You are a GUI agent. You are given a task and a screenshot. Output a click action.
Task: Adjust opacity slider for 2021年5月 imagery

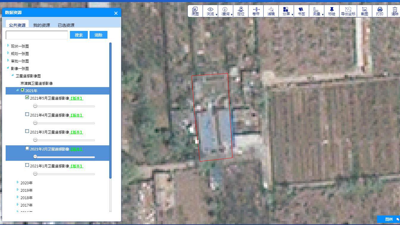tap(35, 106)
